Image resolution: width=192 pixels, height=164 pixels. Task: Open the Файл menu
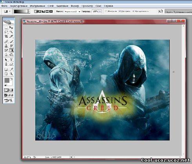click(x=4, y=6)
